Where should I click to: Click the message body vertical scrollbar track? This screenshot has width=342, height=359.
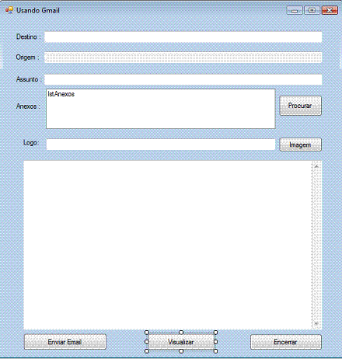coord(316,245)
